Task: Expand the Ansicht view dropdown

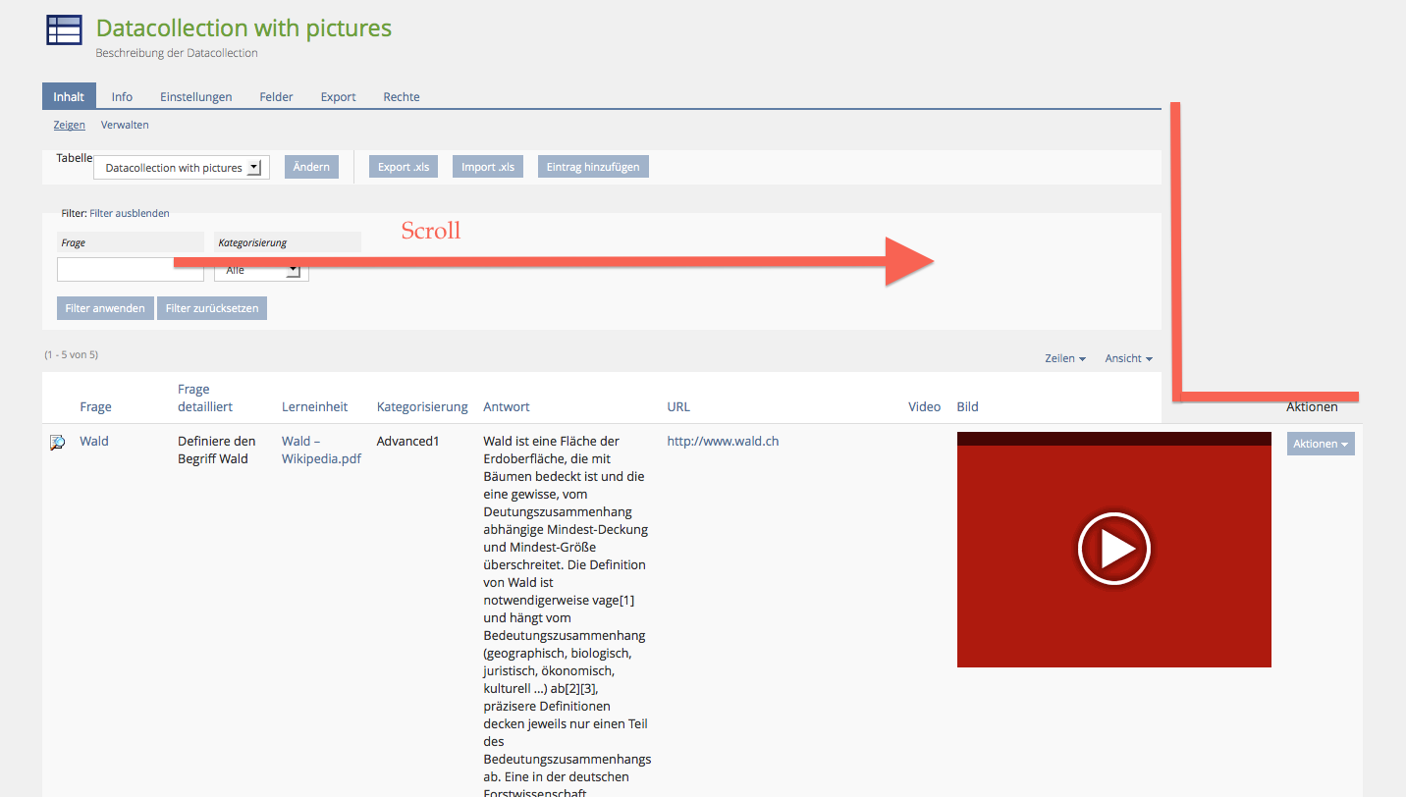Action: tap(1128, 359)
